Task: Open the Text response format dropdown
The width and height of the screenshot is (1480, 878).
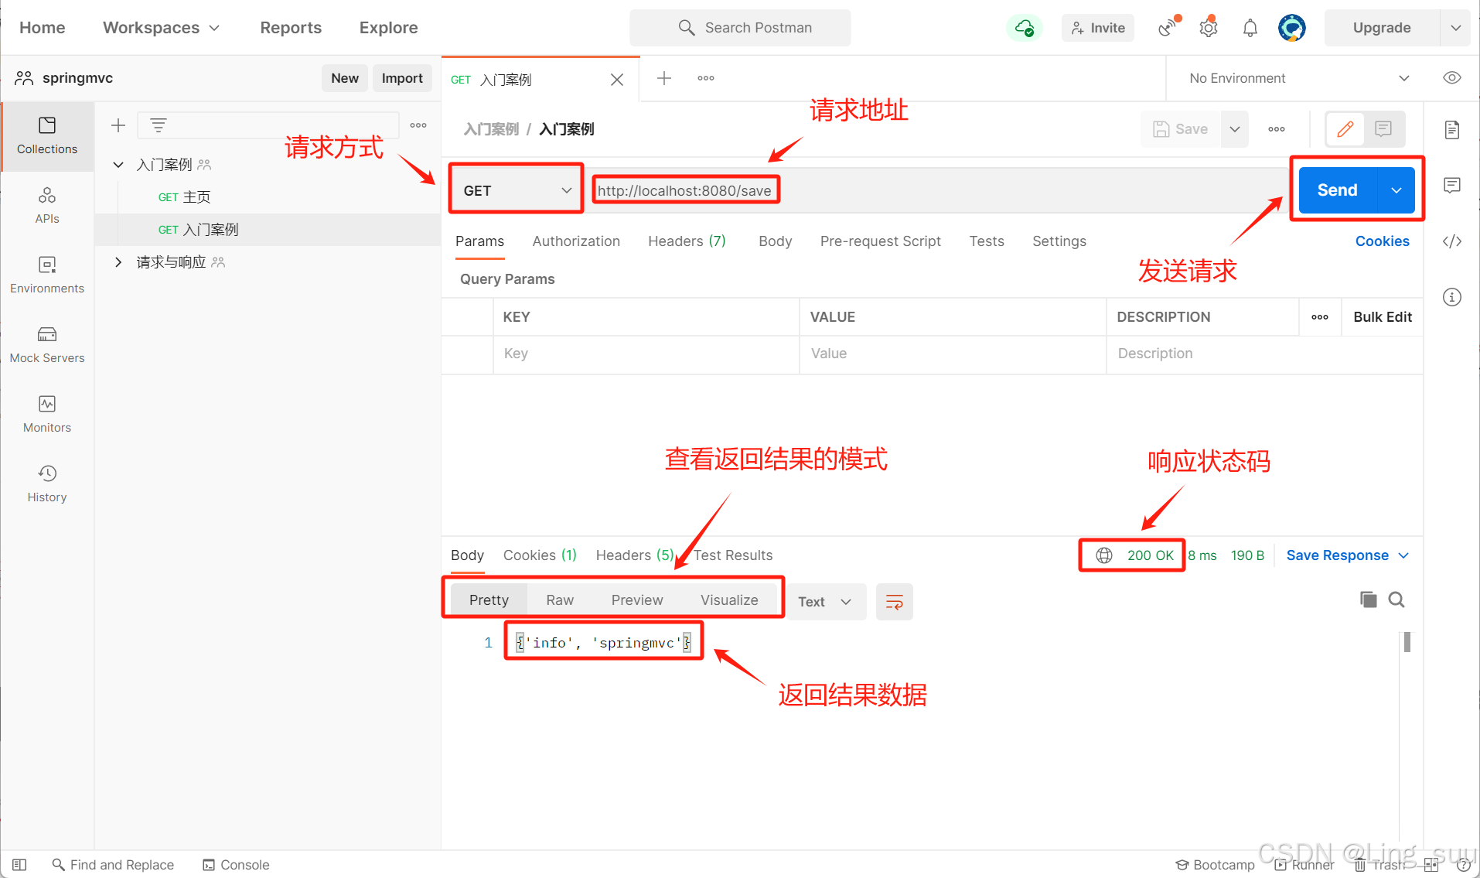Action: (x=824, y=602)
